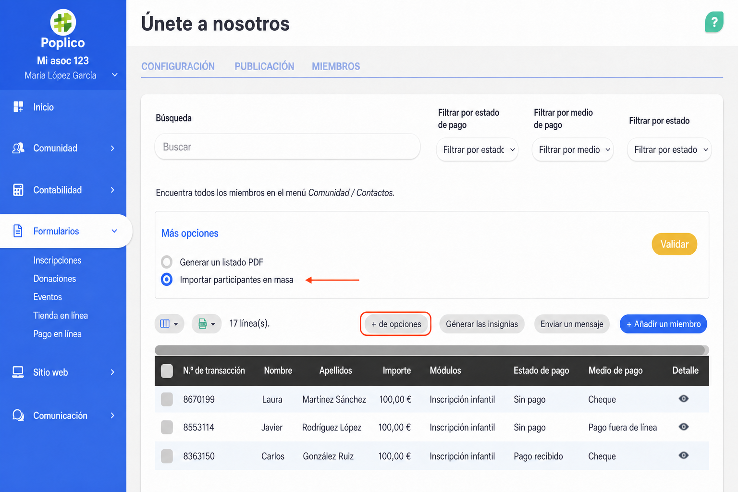This screenshot has width=738, height=492.
Task: Click the Sitio web laptop icon
Action: click(18, 372)
